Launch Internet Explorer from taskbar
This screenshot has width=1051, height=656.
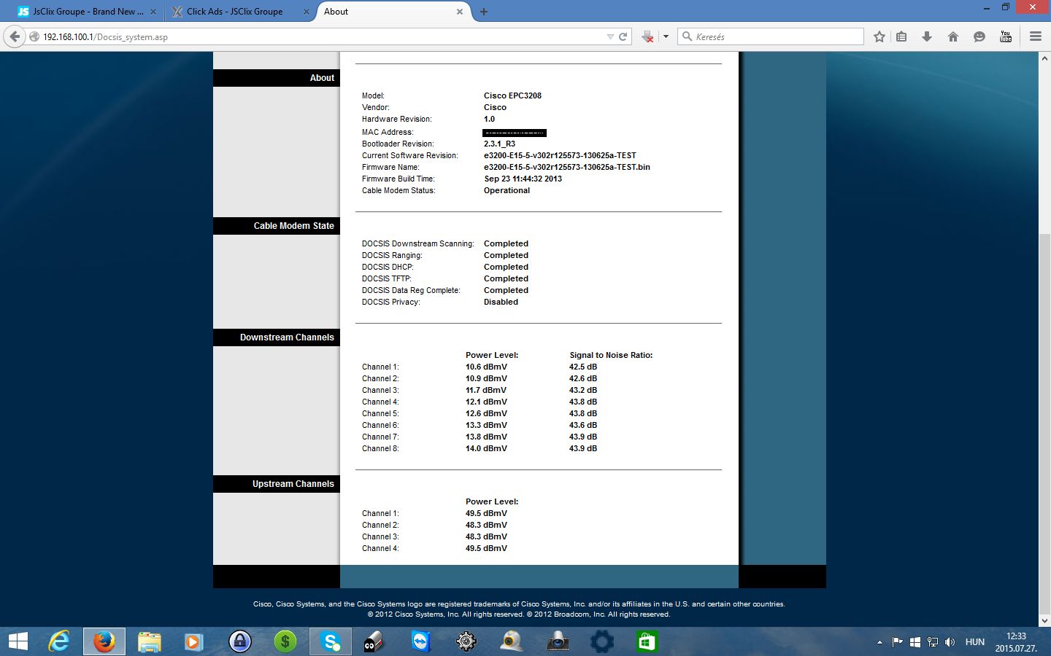click(59, 641)
